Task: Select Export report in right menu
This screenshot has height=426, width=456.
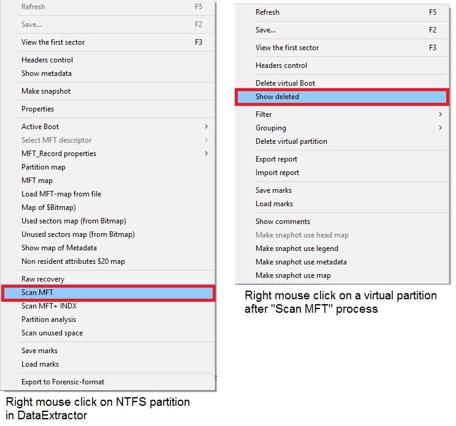Action: point(276,159)
